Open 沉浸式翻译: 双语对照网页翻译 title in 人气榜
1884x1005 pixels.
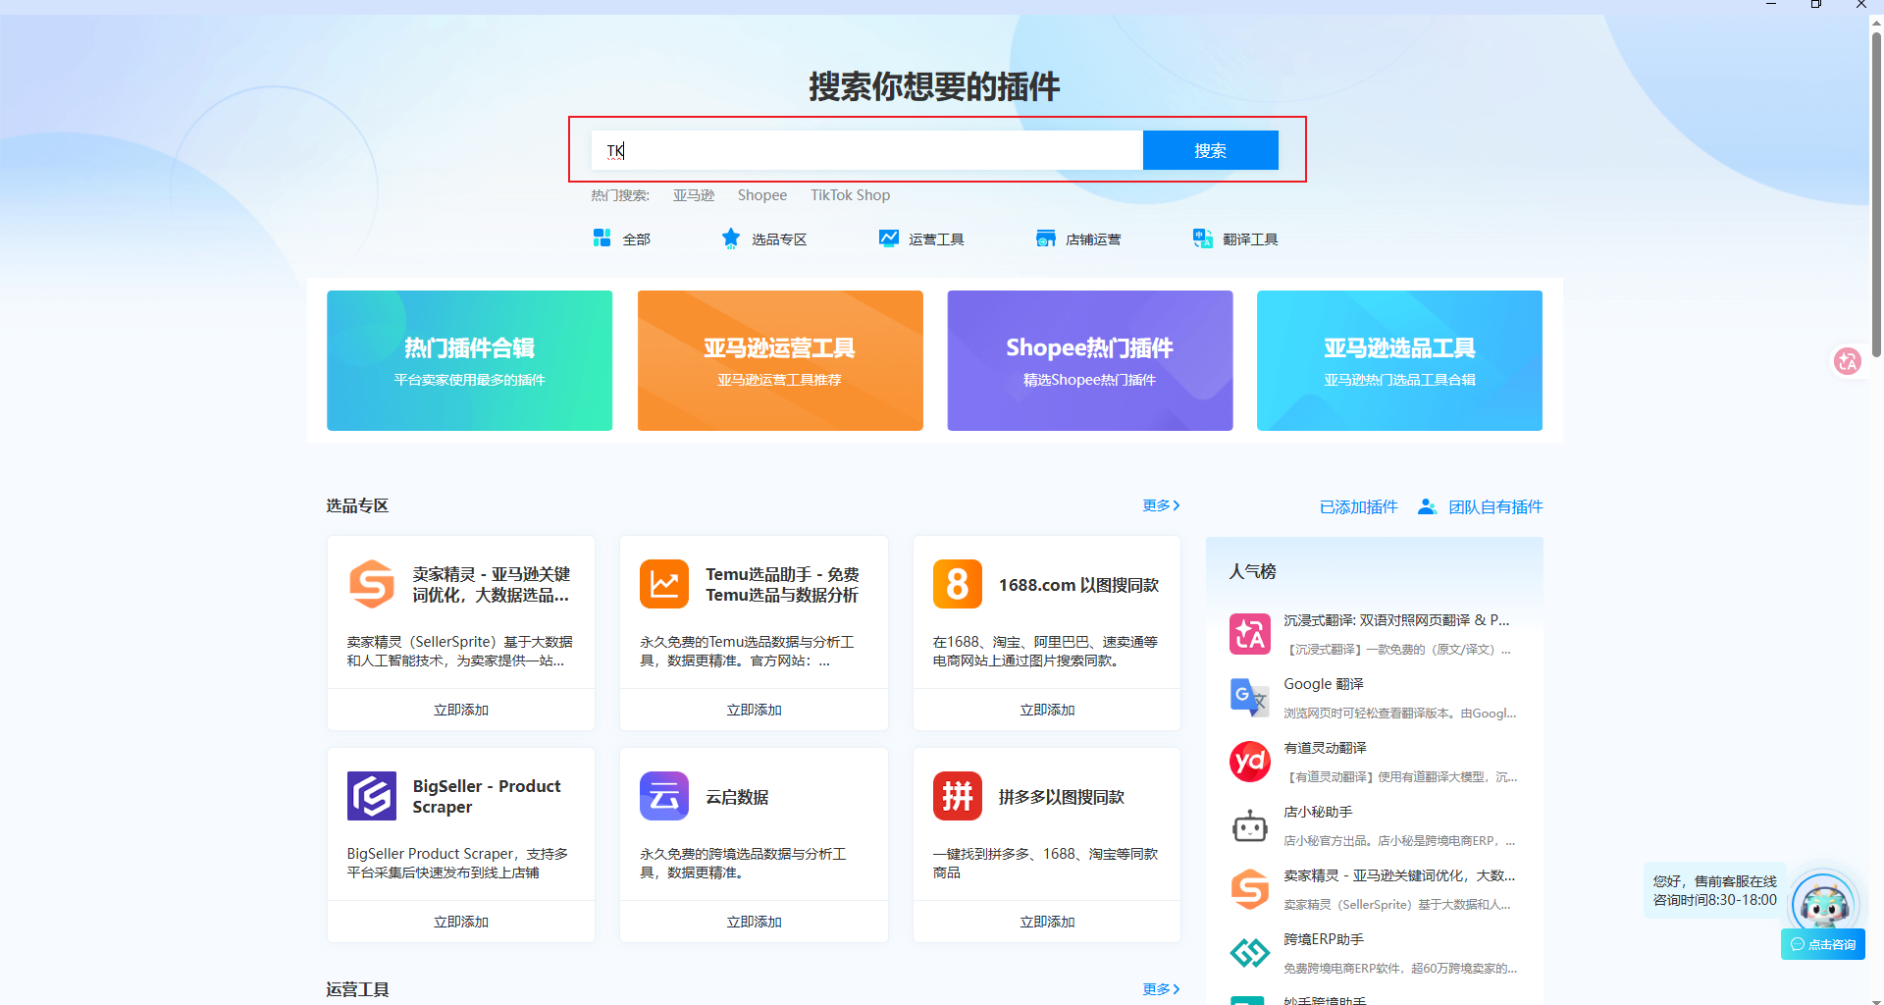pyautogui.click(x=1397, y=620)
